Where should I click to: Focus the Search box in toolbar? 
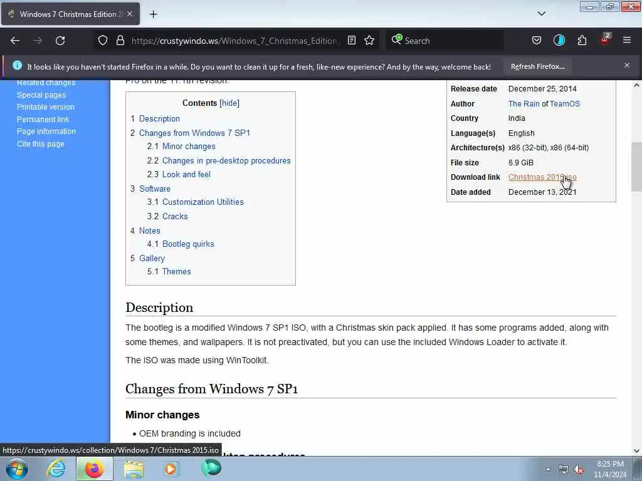pos(445,41)
